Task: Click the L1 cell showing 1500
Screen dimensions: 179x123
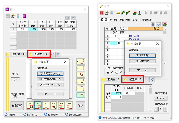Action: (x=33, y=30)
